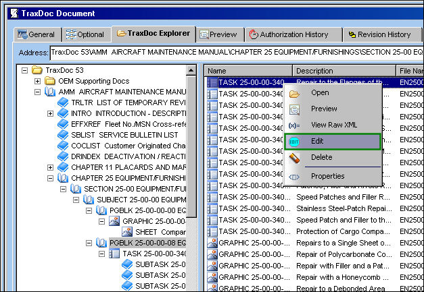Sort by the Name column header
Screen dimensions: 424x292
(x=248, y=71)
